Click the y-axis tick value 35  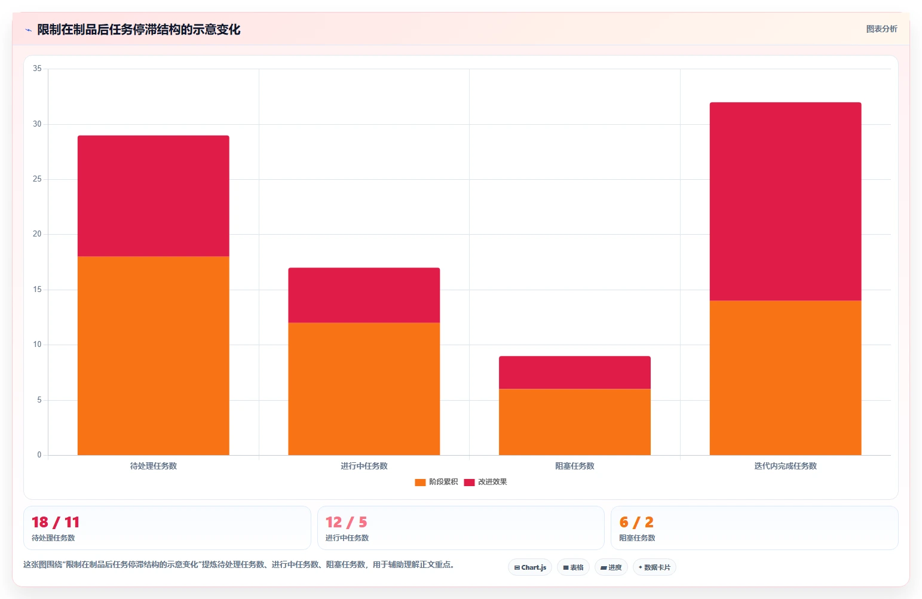(37, 69)
